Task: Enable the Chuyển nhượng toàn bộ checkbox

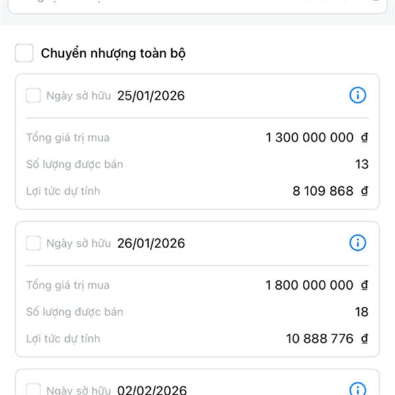Action: tap(24, 53)
